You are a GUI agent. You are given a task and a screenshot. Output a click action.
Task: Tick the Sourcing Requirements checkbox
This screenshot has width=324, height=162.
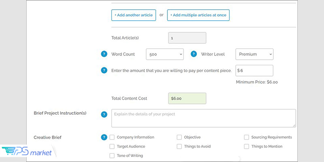click(247, 137)
